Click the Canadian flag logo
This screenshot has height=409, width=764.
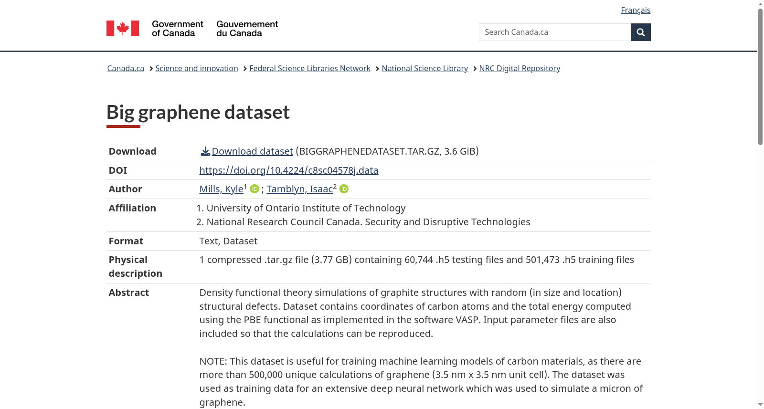click(x=123, y=28)
